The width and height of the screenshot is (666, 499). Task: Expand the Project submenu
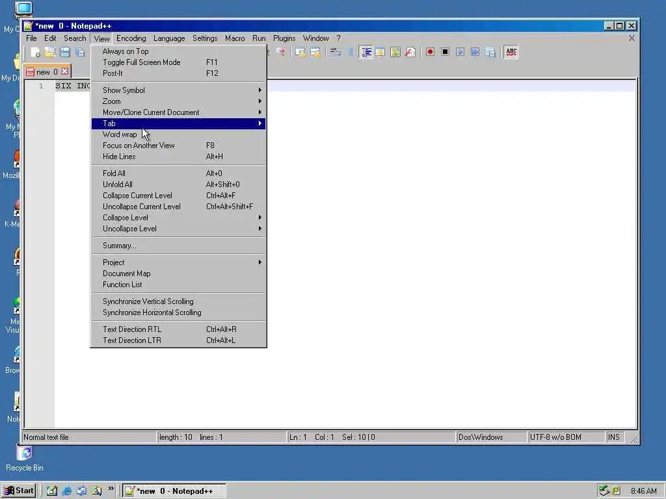click(179, 262)
